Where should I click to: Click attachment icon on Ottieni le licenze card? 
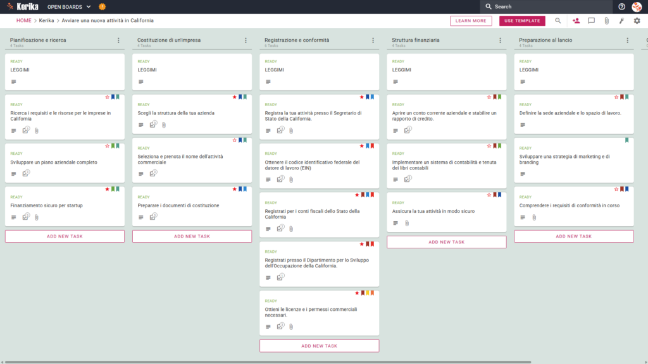[291, 327]
